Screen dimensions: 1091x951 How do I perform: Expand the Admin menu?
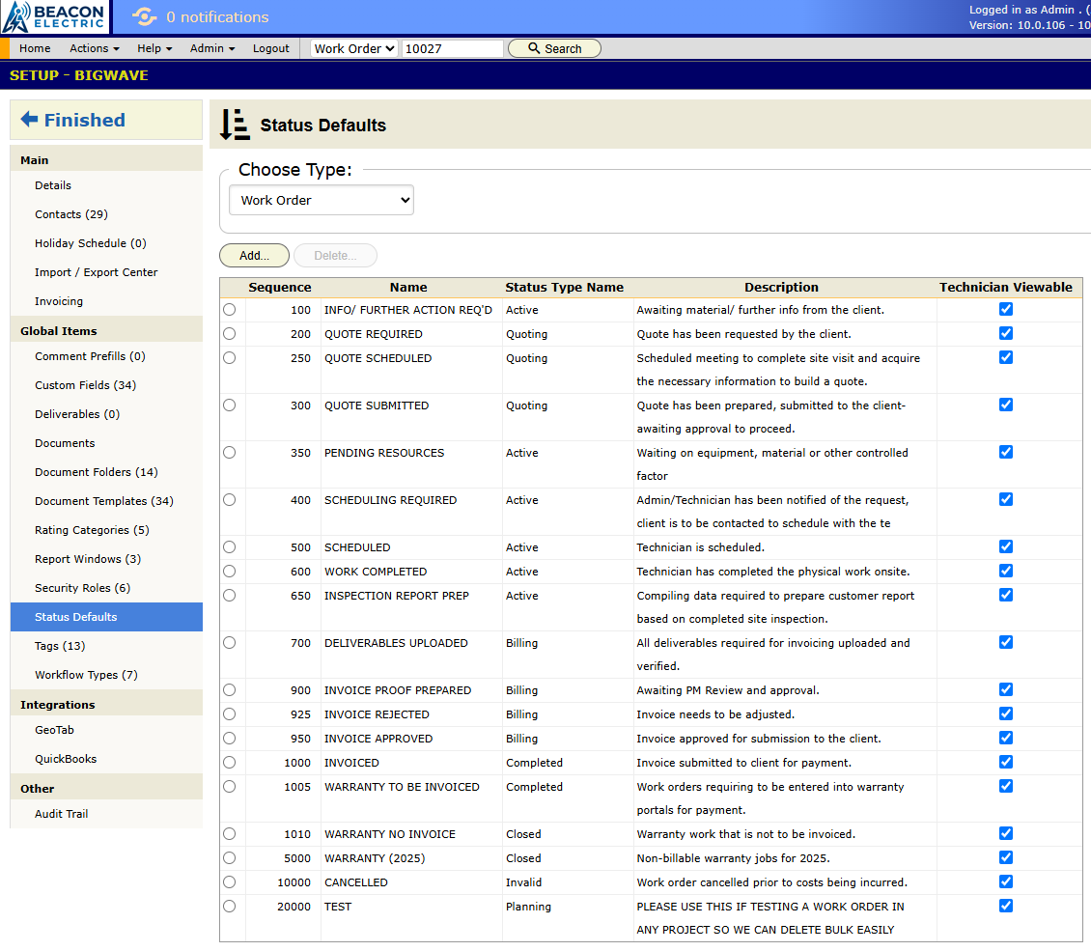(212, 48)
